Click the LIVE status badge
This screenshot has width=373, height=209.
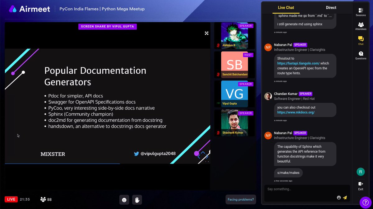pyautogui.click(x=11, y=199)
